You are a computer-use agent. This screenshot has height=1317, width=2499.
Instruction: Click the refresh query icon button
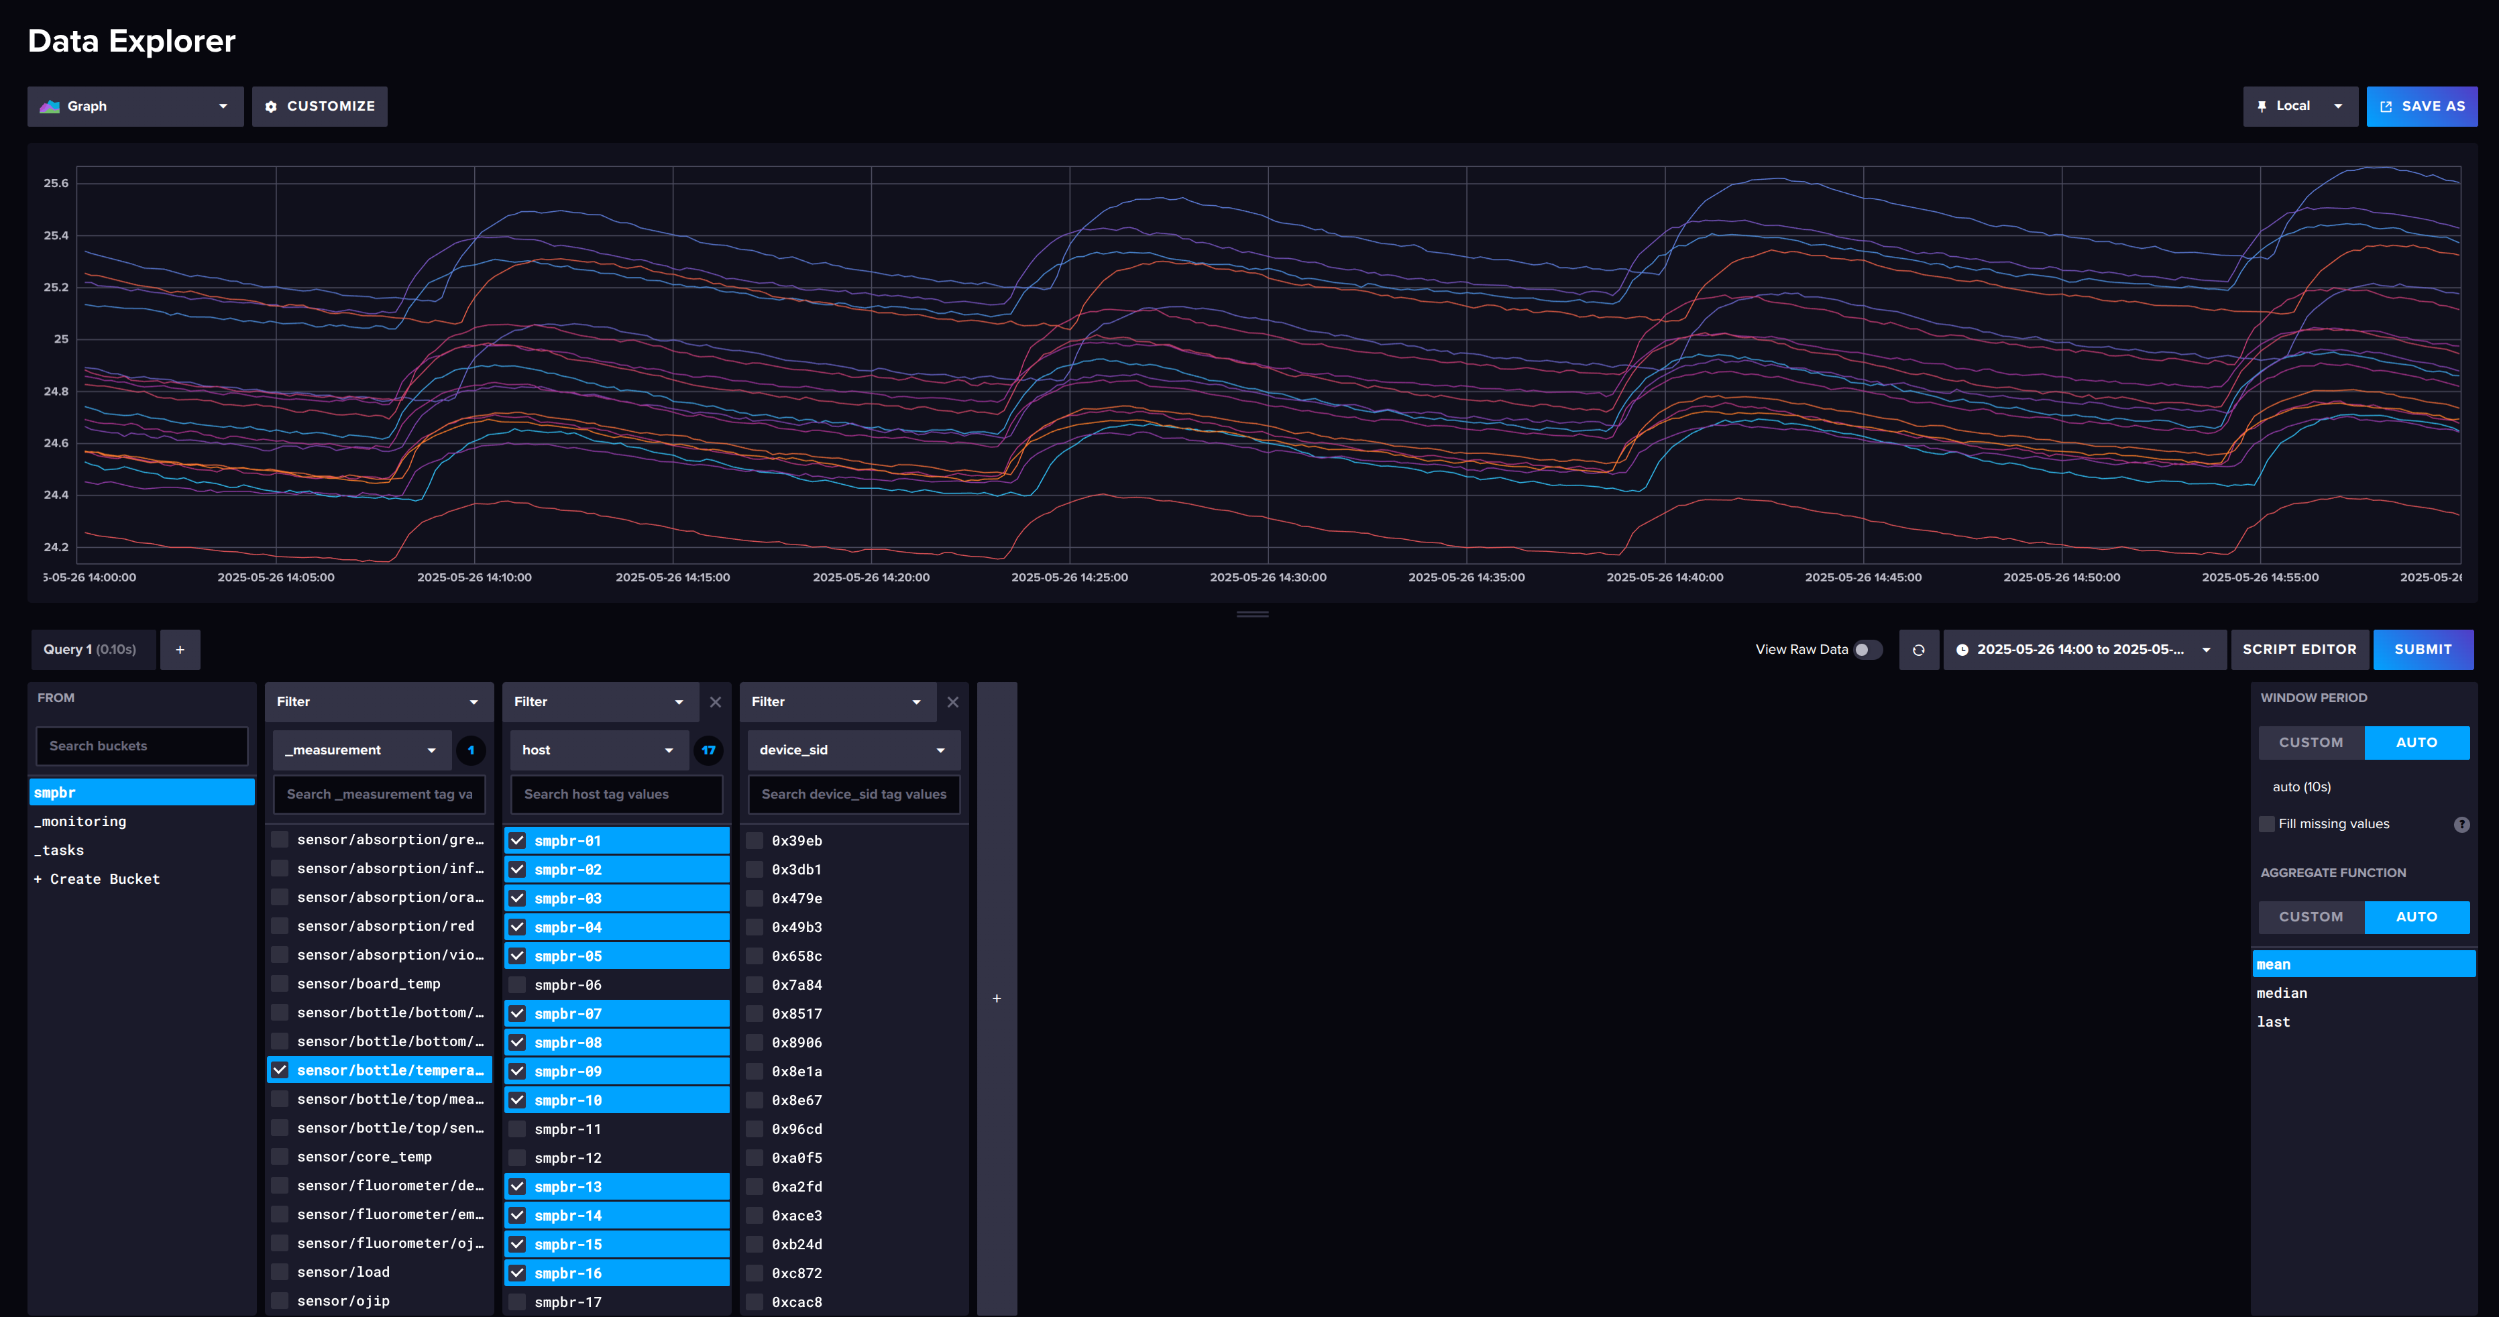(1918, 650)
